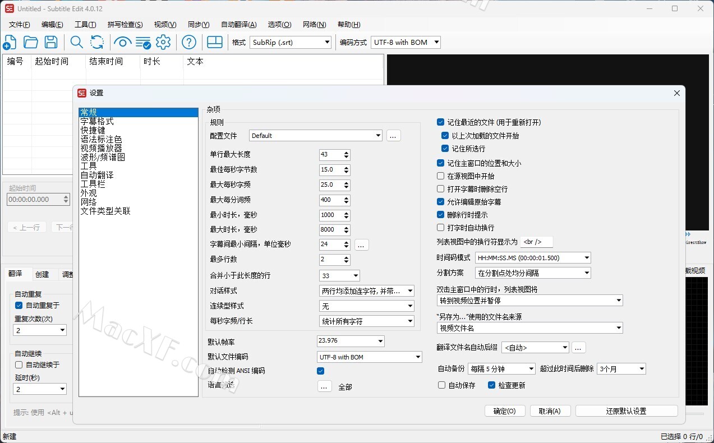Click the Help question-mark toolbar icon
714x443 pixels.
coord(190,42)
